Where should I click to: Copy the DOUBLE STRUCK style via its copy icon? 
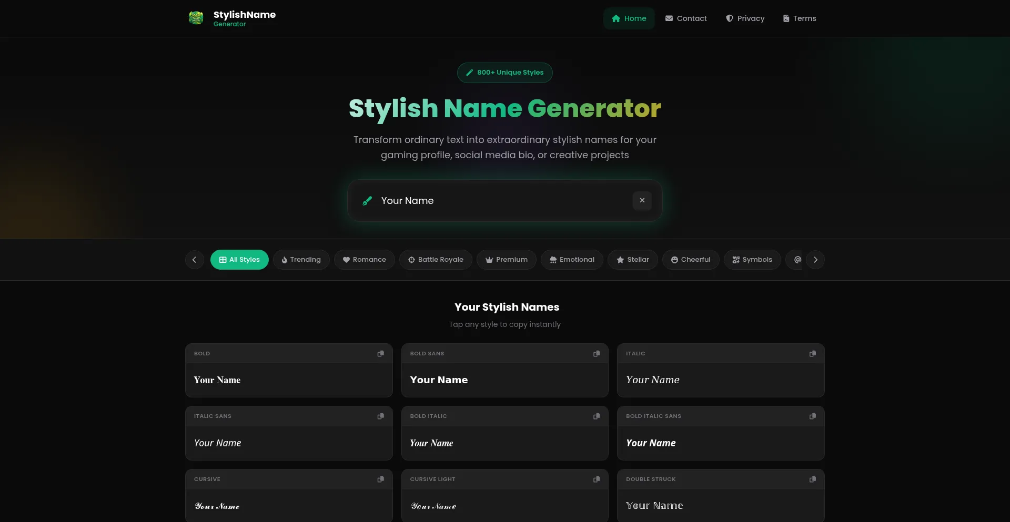[812, 479]
